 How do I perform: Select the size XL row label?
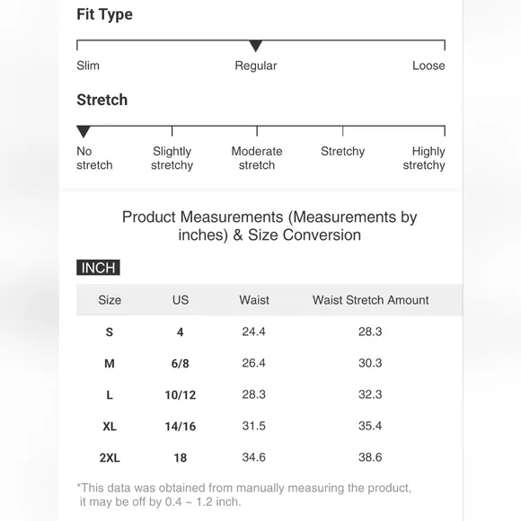pyautogui.click(x=110, y=427)
